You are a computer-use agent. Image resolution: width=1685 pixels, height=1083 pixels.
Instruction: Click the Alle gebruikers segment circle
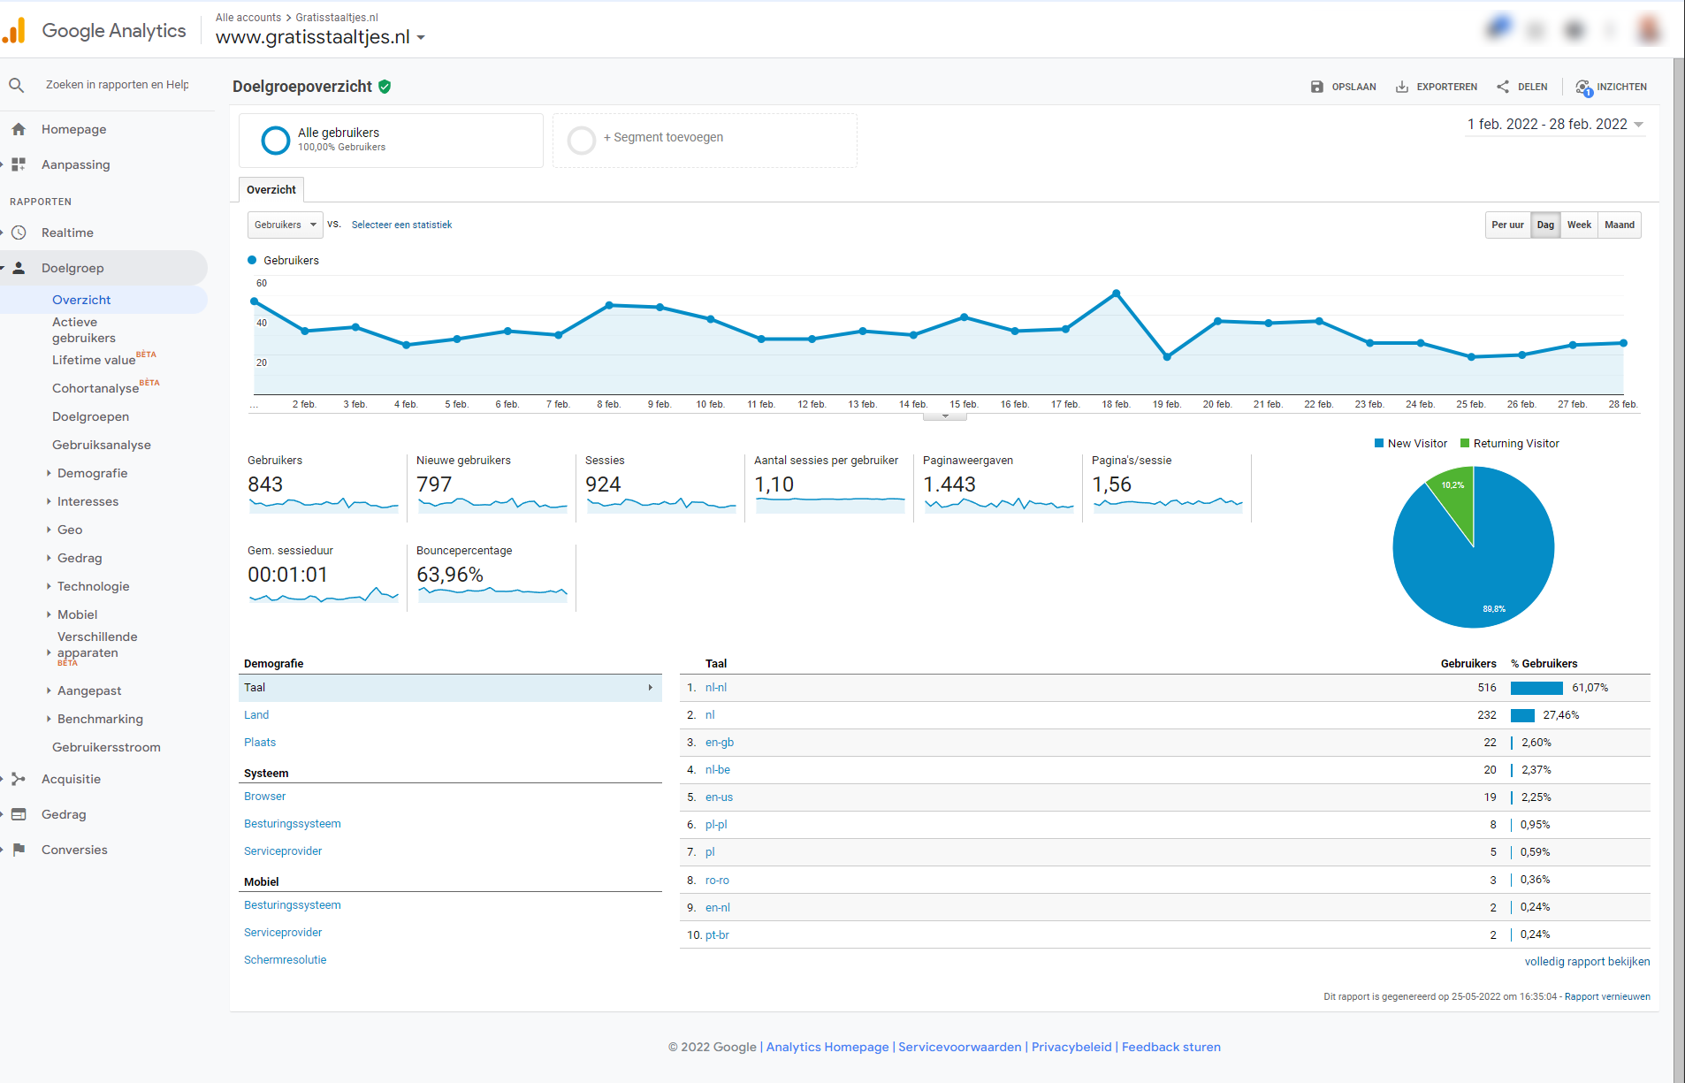(x=276, y=140)
